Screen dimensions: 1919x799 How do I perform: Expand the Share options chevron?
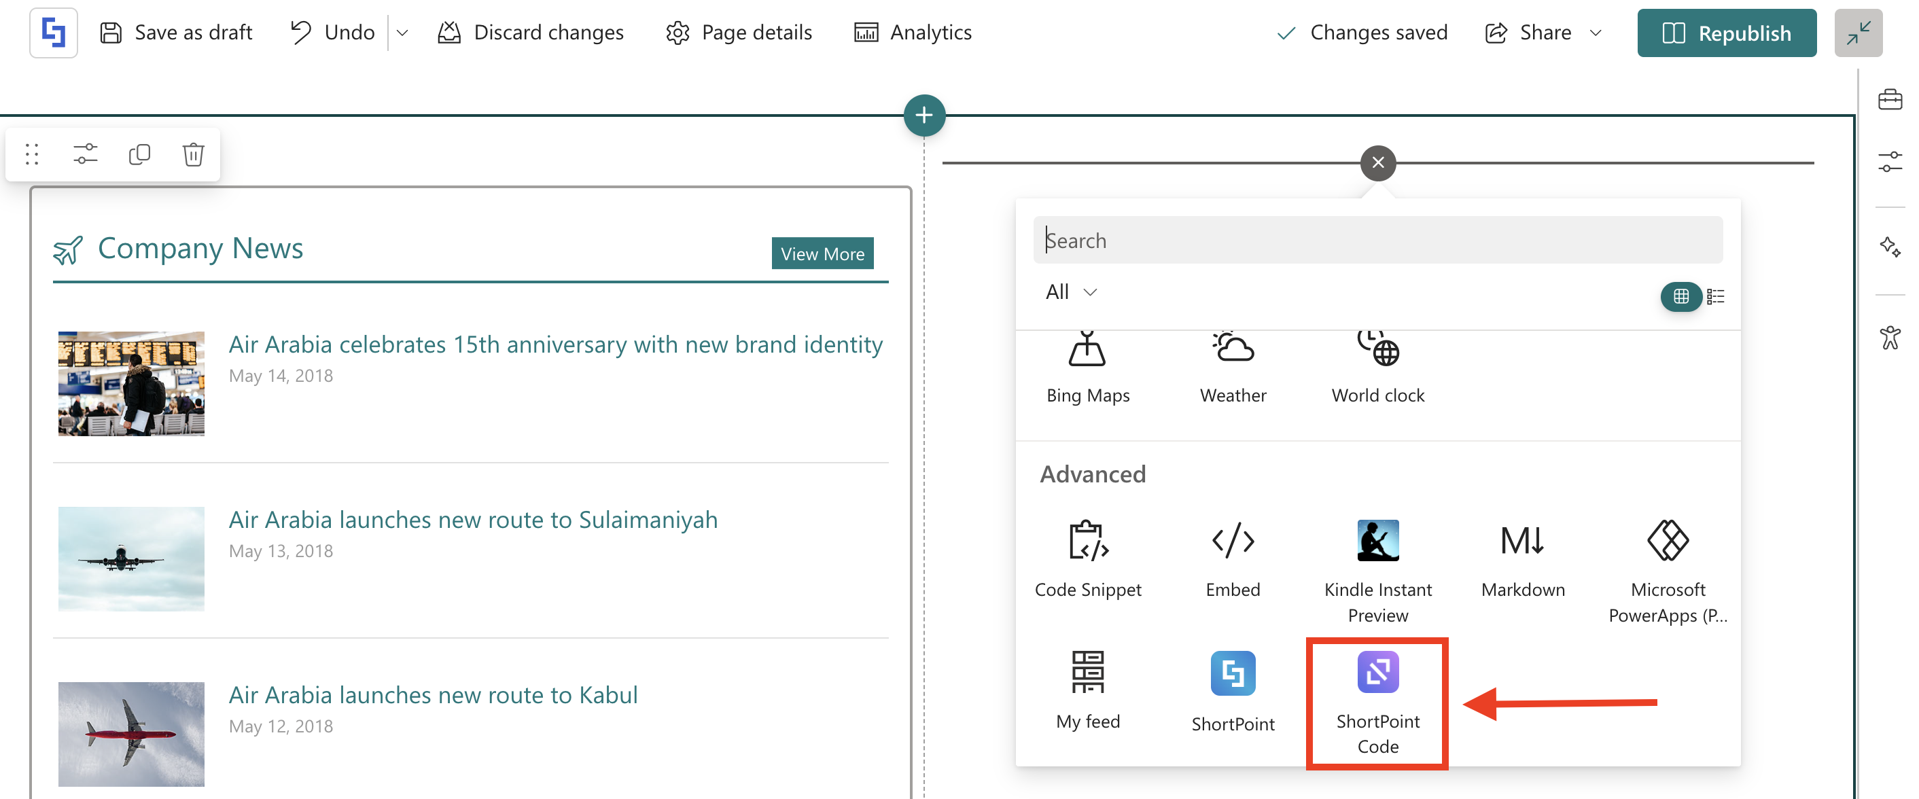point(1595,33)
